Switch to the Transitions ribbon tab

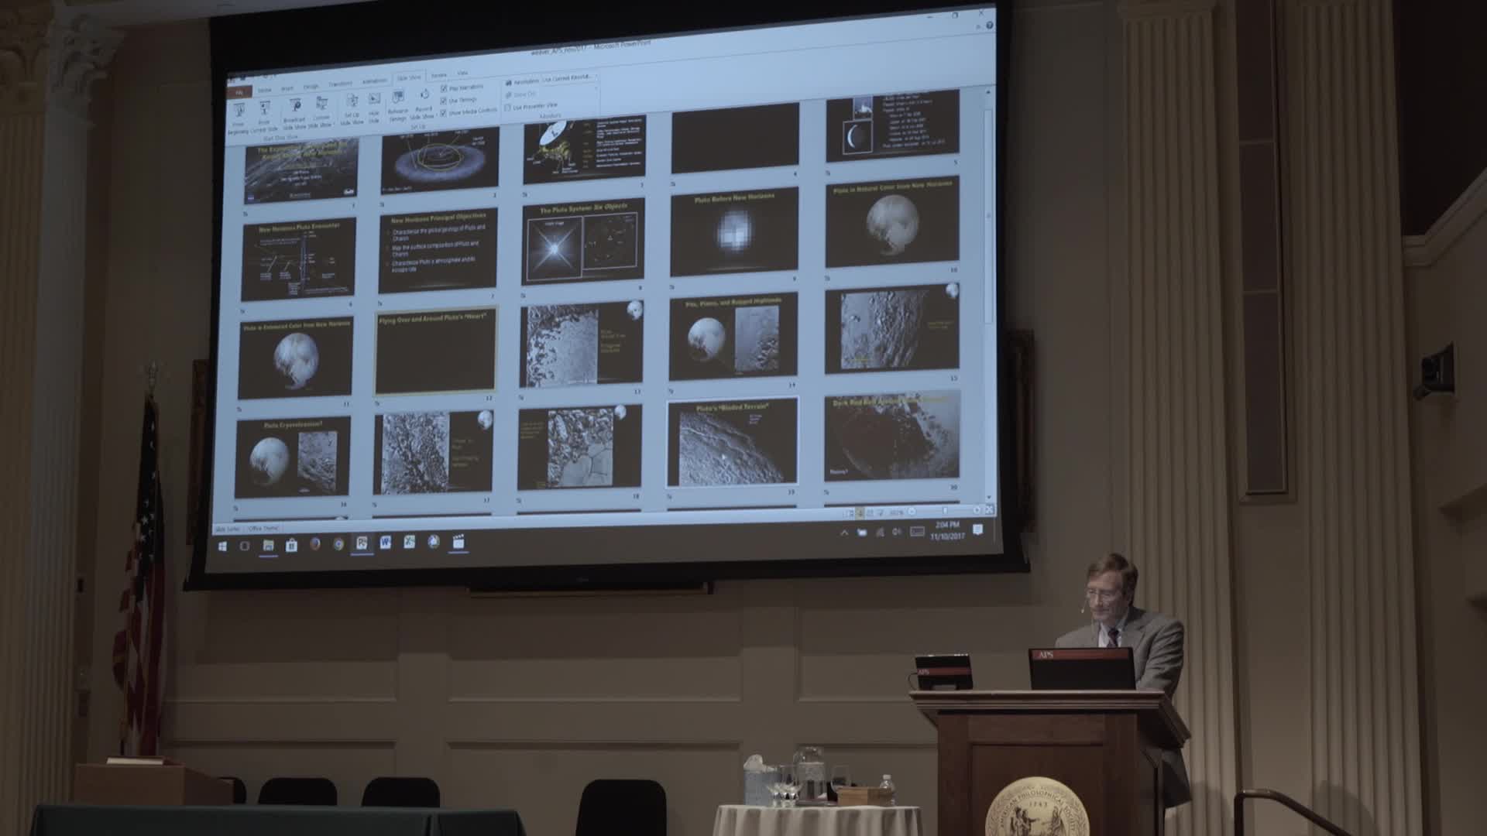(x=340, y=84)
